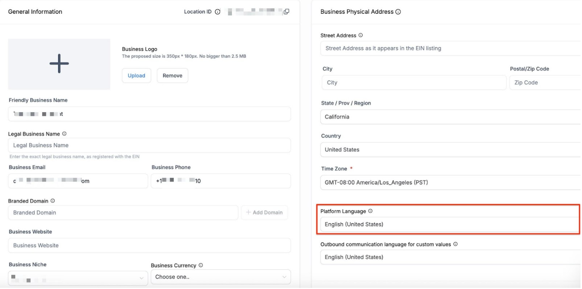Click the Outbound communication language info icon
Image resolution: width=582 pixels, height=289 pixels.
click(455, 244)
